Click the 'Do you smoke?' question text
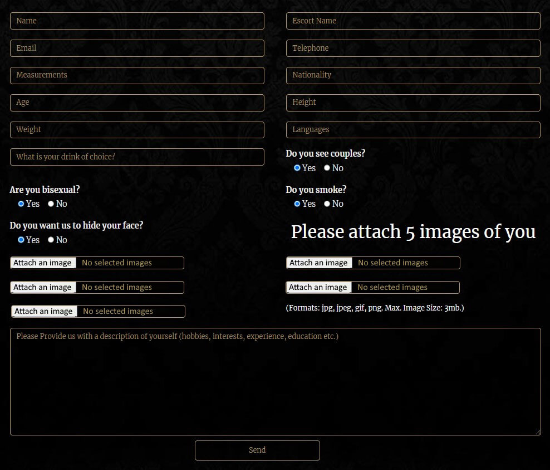 [316, 190]
